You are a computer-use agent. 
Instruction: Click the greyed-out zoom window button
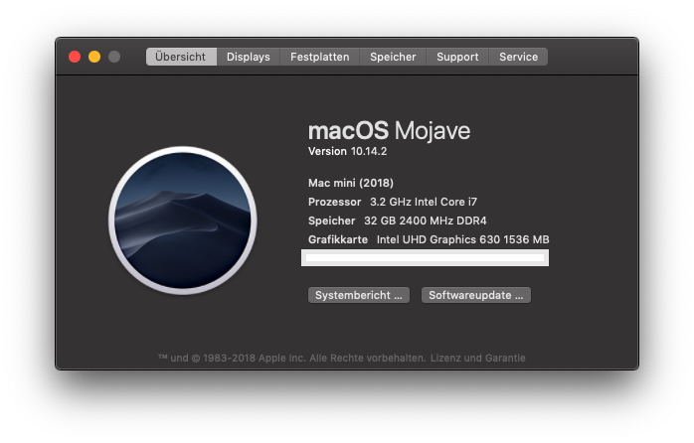tap(114, 57)
